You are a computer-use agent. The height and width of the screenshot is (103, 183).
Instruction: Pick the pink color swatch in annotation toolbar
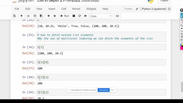coord(182,48)
